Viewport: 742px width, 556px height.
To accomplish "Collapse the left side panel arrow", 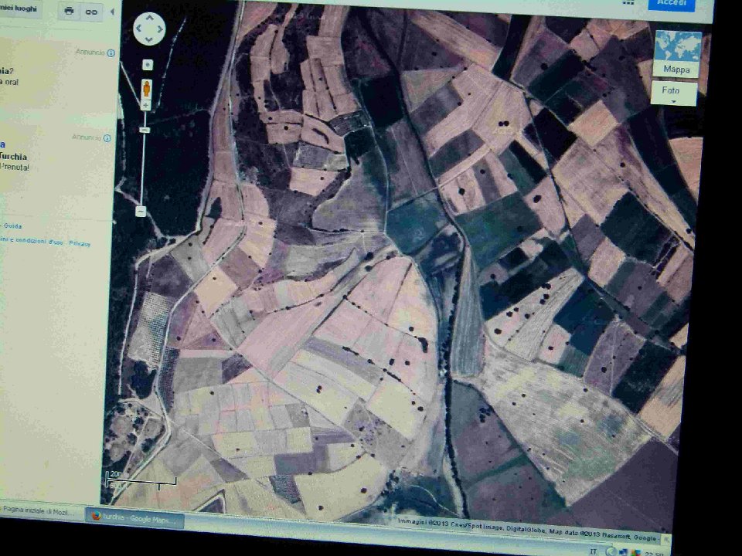I will click(112, 12).
